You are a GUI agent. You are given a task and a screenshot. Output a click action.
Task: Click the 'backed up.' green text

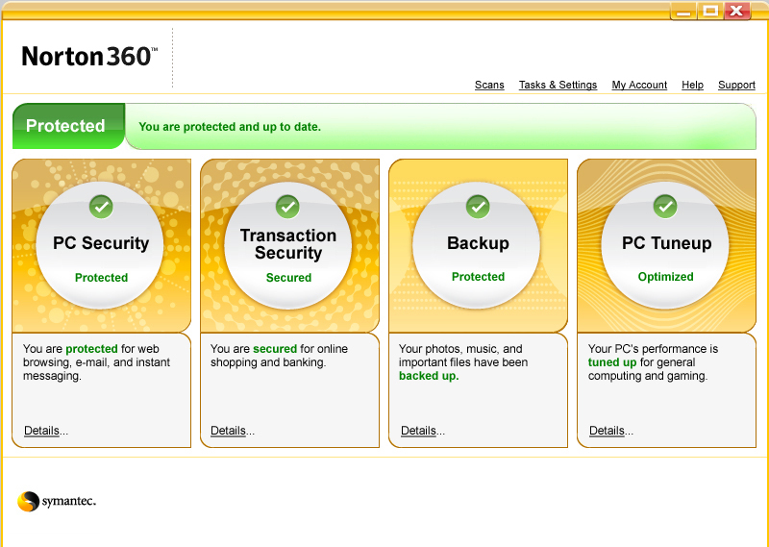point(429,376)
